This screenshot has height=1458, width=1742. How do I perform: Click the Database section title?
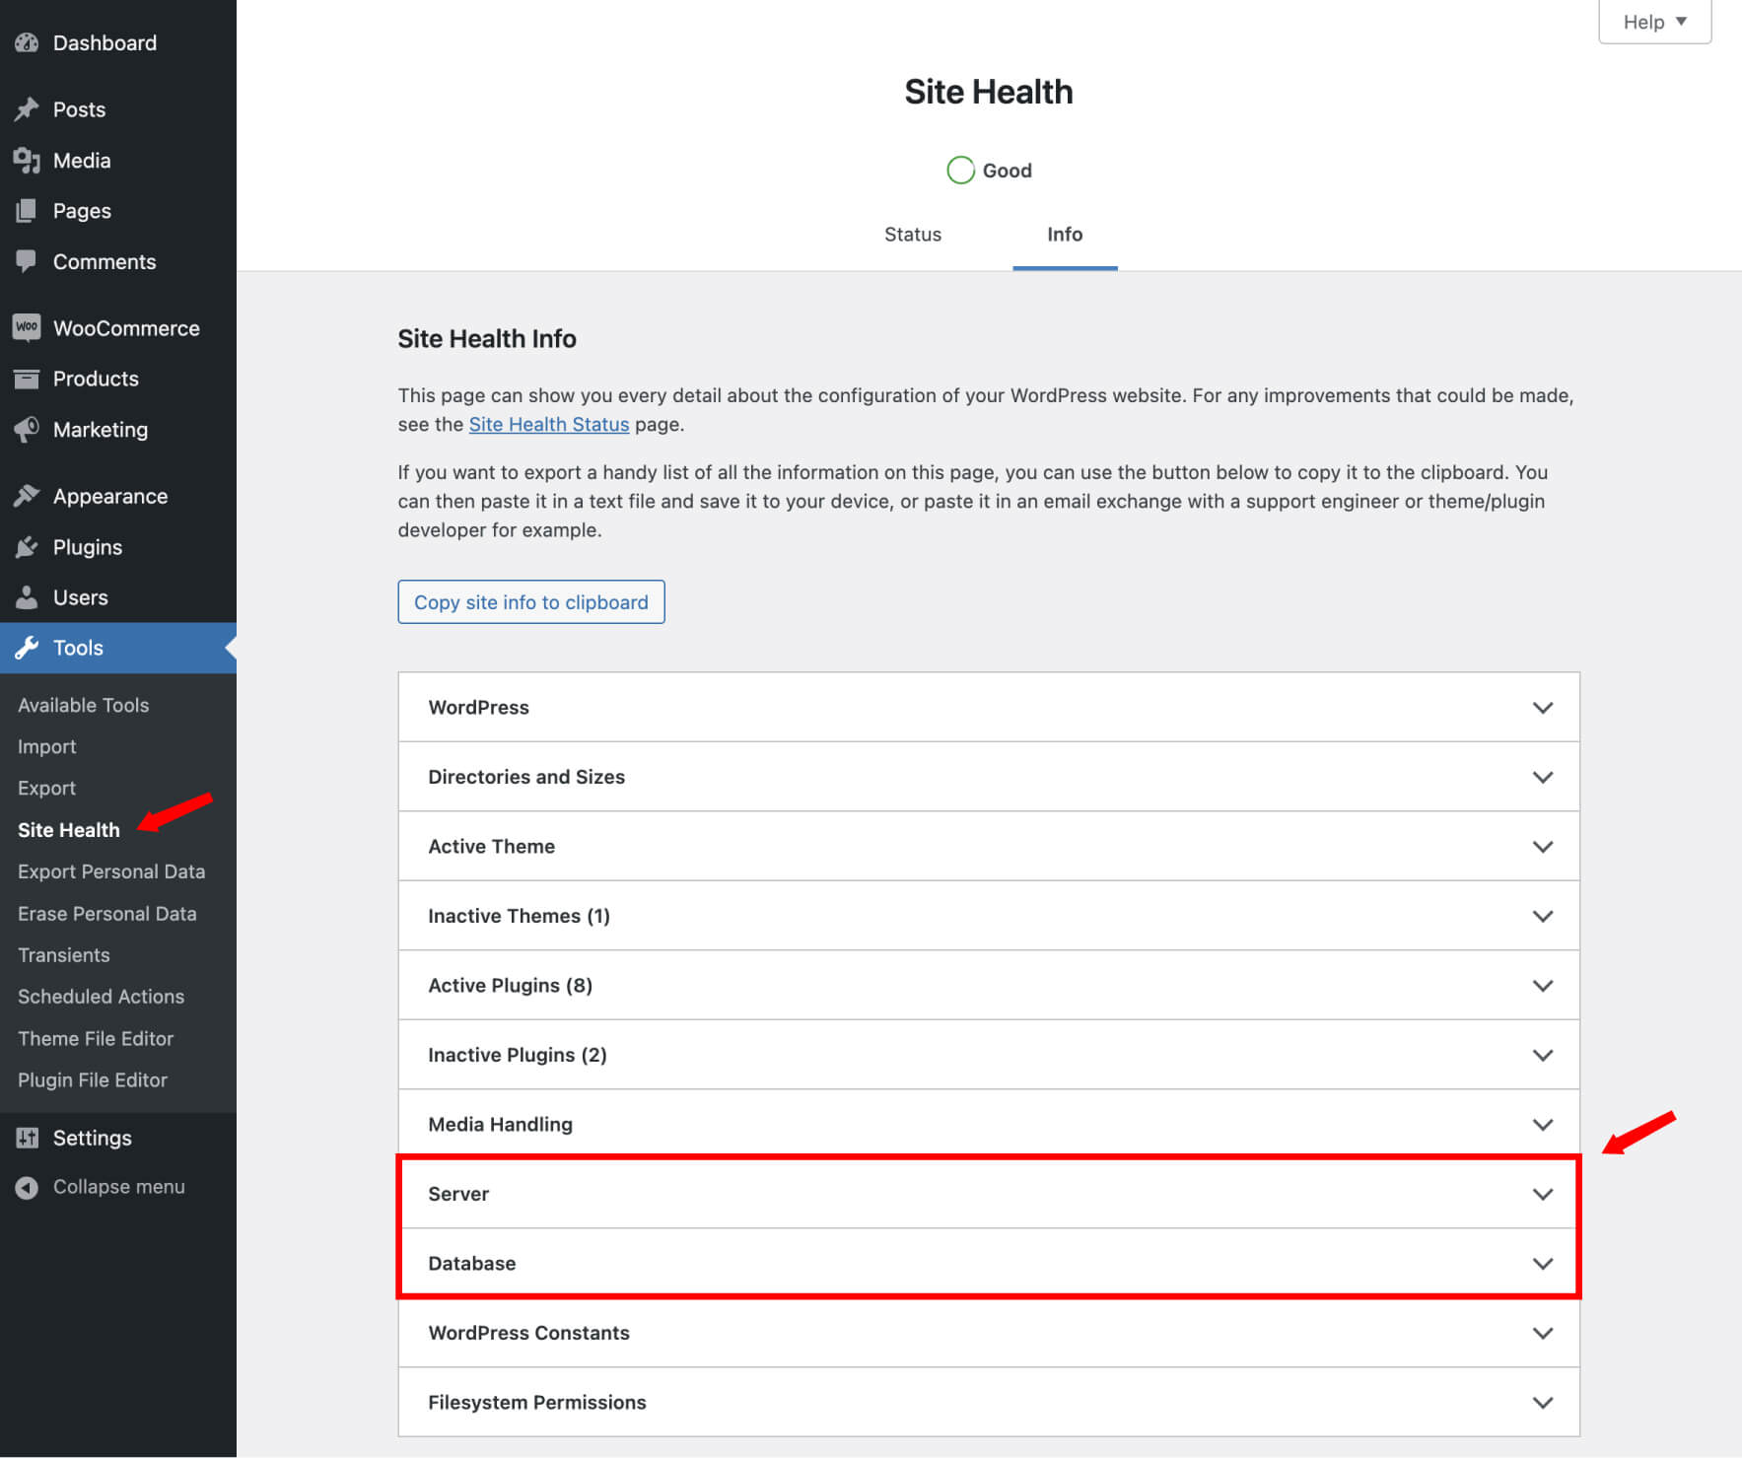[x=472, y=1264]
